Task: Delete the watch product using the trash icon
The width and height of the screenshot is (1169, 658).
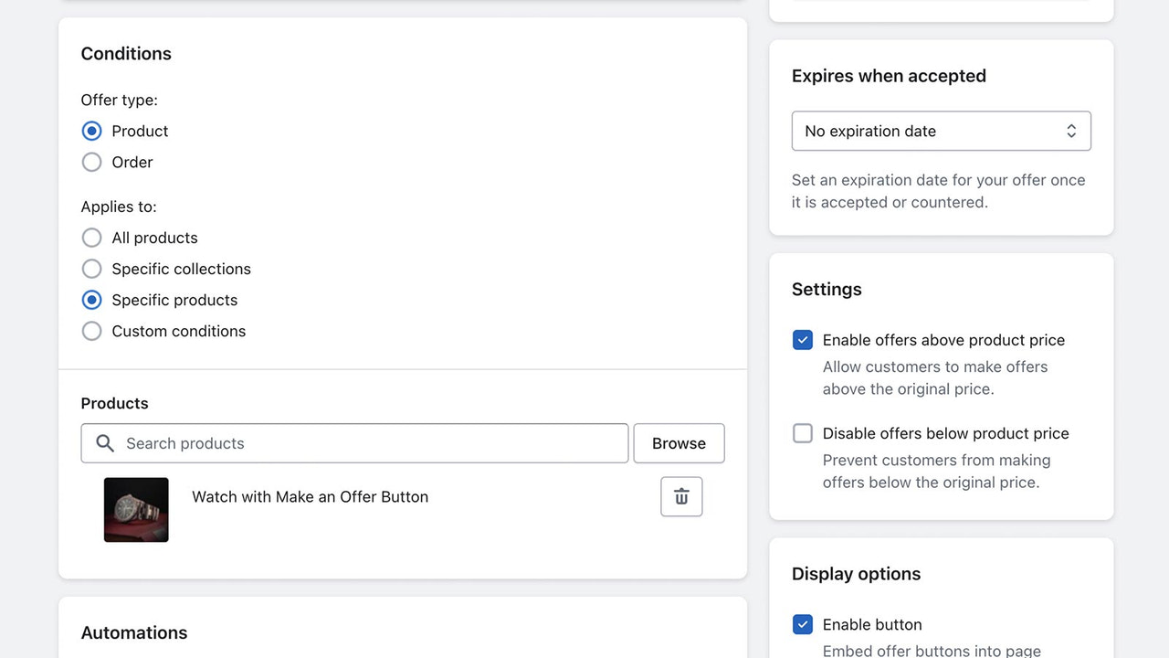Action: pyautogui.click(x=680, y=496)
